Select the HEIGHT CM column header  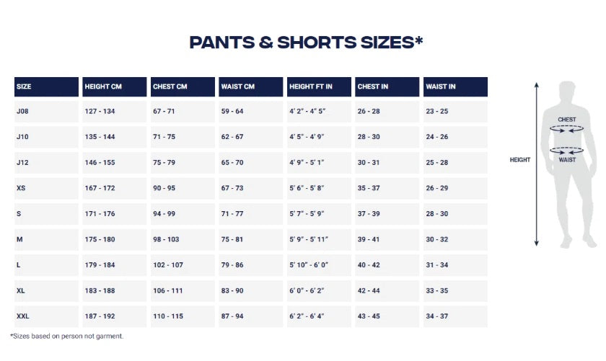115,87
